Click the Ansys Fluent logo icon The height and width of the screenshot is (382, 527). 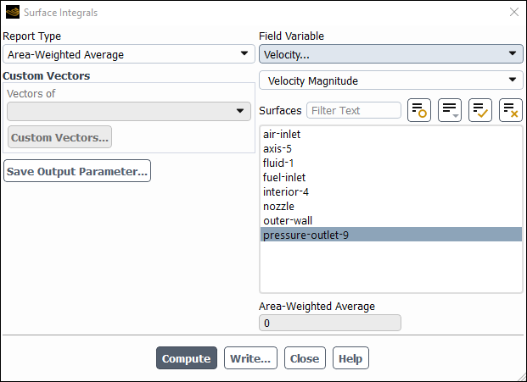[13, 13]
